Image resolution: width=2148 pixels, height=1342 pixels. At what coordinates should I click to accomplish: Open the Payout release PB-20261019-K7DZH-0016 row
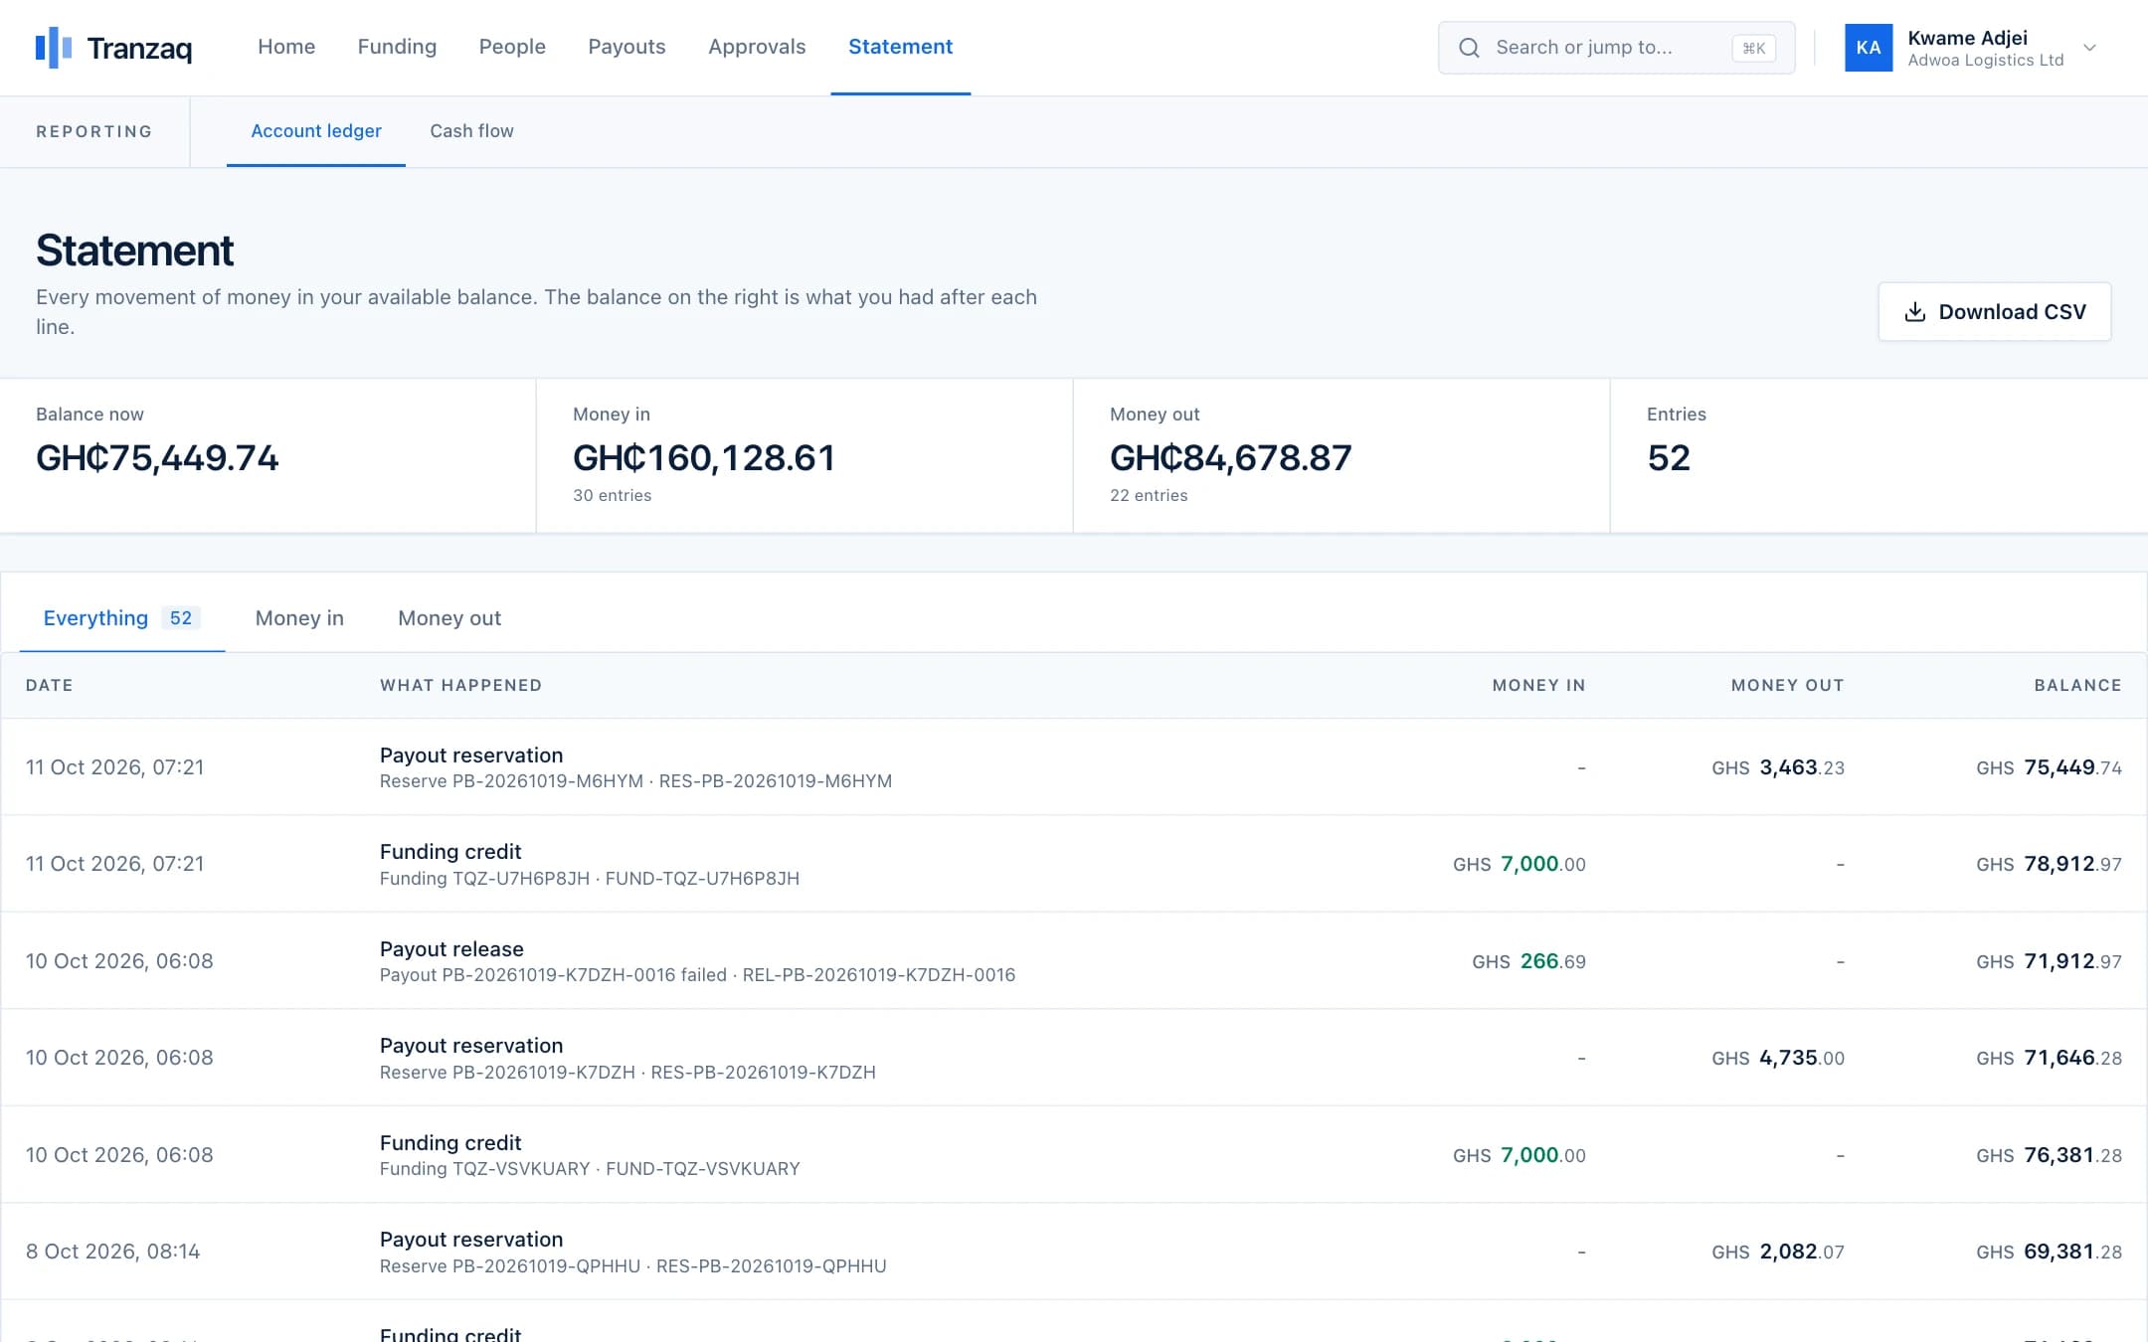1074,961
